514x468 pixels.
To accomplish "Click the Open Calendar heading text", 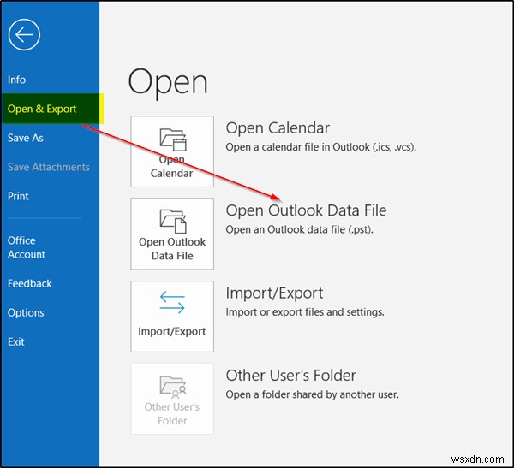I will 278,128.
